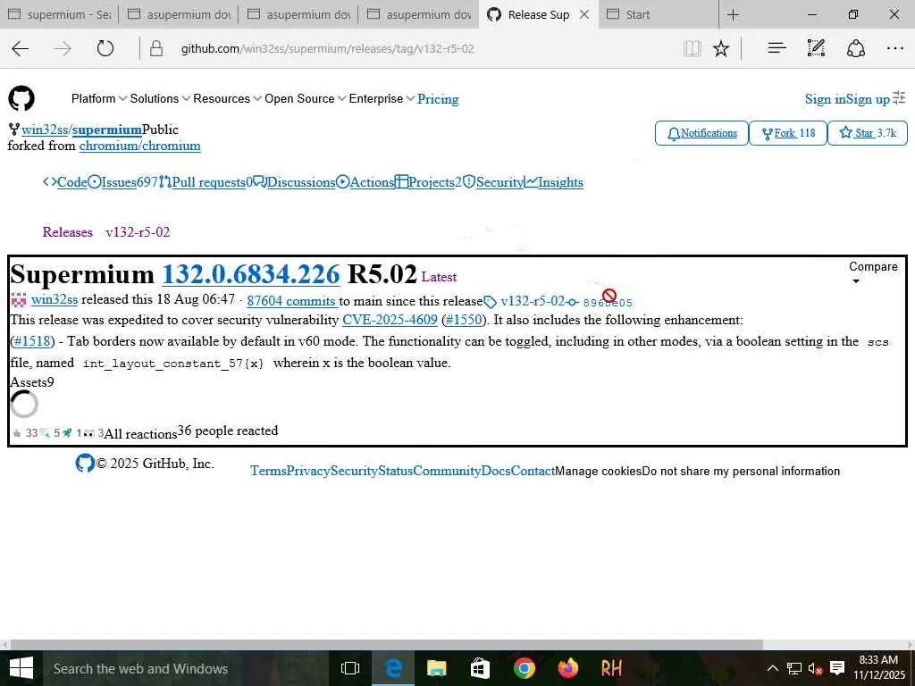
Task: Click the taskbar clock 8:33 AM
Action: pos(878,668)
